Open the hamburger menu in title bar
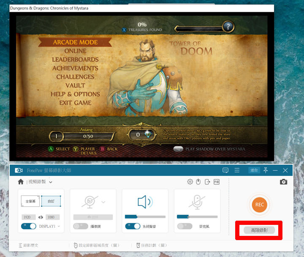Screen dimensions: 304x257 (x=237, y=170)
